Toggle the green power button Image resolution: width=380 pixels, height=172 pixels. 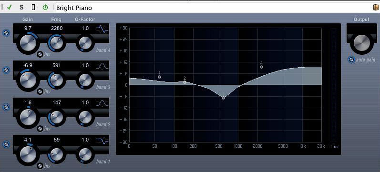coord(45,7)
